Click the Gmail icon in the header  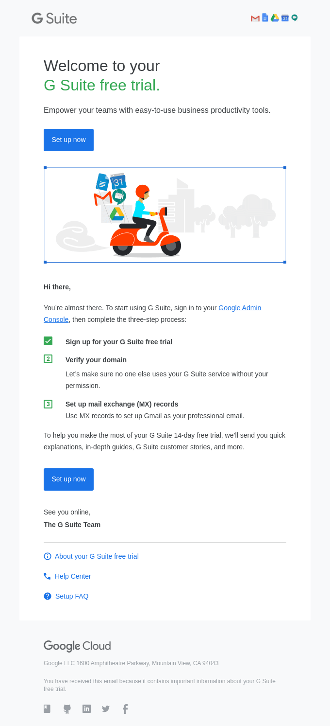point(255,18)
